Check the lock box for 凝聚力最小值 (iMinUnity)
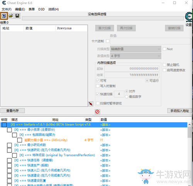This screenshot has width=193, height=186. [20, 140]
